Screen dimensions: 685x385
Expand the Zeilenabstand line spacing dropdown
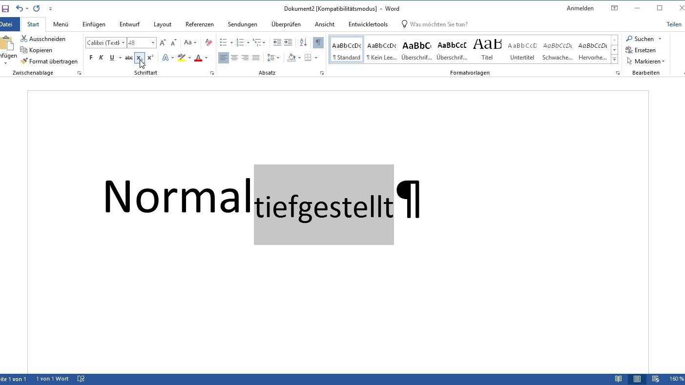point(278,58)
